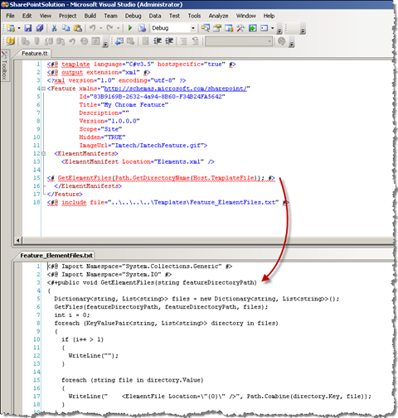Open the Build menu
This screenshot has width=398, height=418.
(90, 16)
